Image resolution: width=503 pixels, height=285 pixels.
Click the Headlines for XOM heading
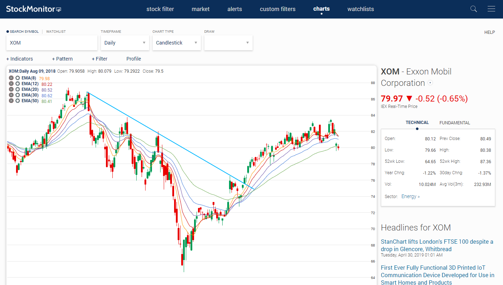pos(416,228)
